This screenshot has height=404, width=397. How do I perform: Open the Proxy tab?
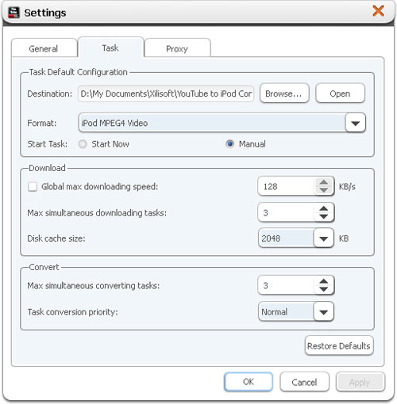pos(177,48)
